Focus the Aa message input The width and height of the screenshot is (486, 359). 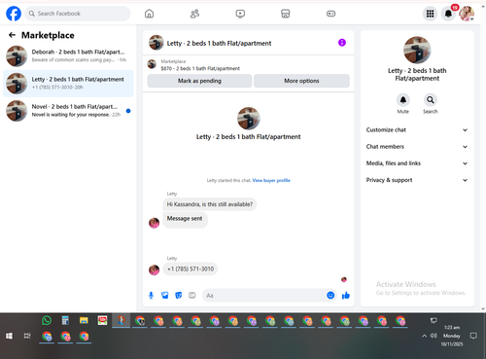pyautogui.click(x=264, y=296)
